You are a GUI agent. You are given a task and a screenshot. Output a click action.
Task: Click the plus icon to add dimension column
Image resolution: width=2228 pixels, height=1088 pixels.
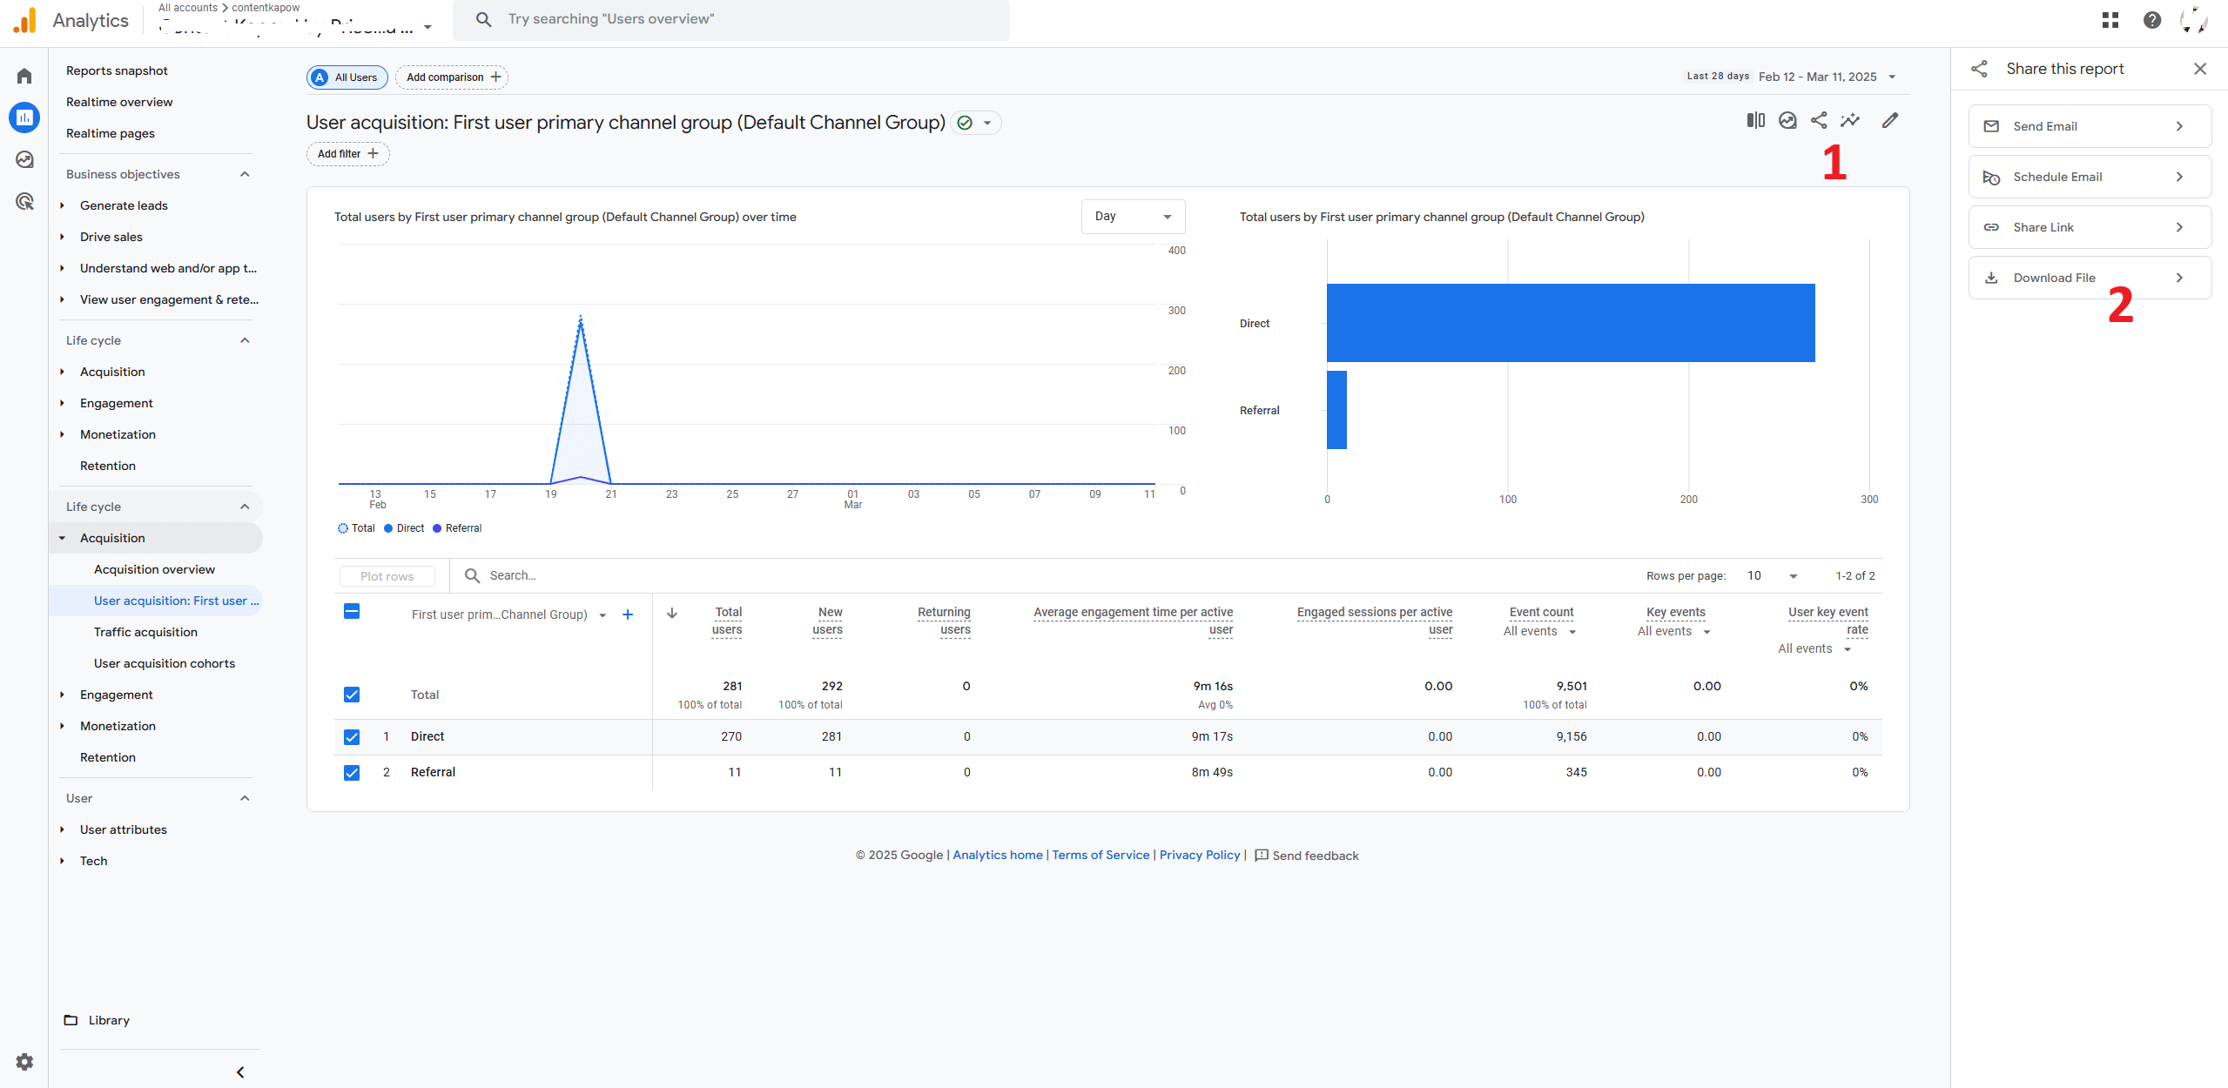tap(628, 615)
